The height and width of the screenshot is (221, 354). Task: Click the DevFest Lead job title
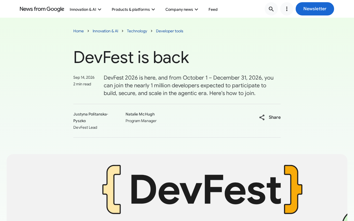[85, 127]
